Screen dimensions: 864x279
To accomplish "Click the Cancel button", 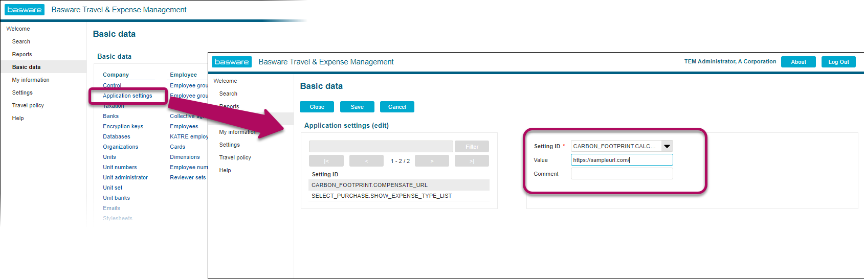I will (397, 107).
